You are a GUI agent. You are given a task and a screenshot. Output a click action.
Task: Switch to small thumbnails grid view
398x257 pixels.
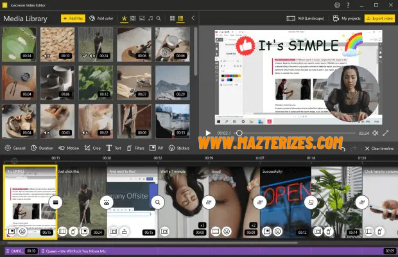click(180, 18)
